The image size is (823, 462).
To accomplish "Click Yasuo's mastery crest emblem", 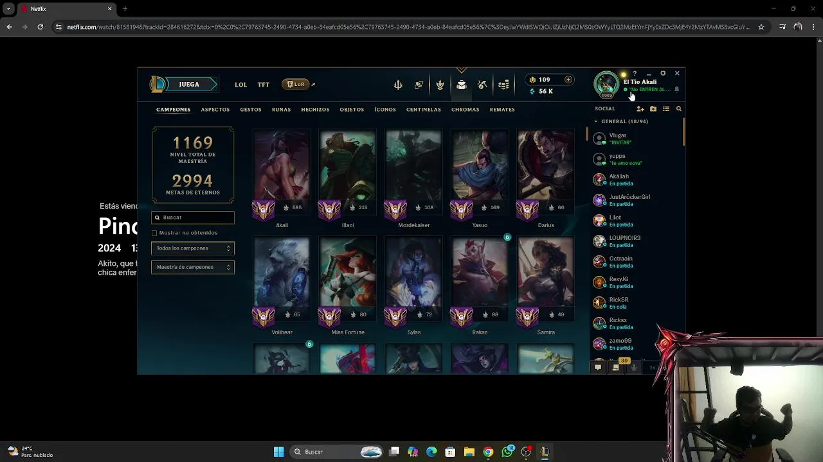I will coord(461,209).
